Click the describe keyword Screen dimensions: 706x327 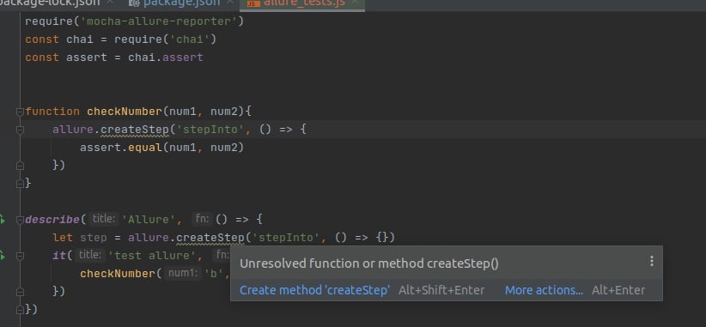click(52, 220)
